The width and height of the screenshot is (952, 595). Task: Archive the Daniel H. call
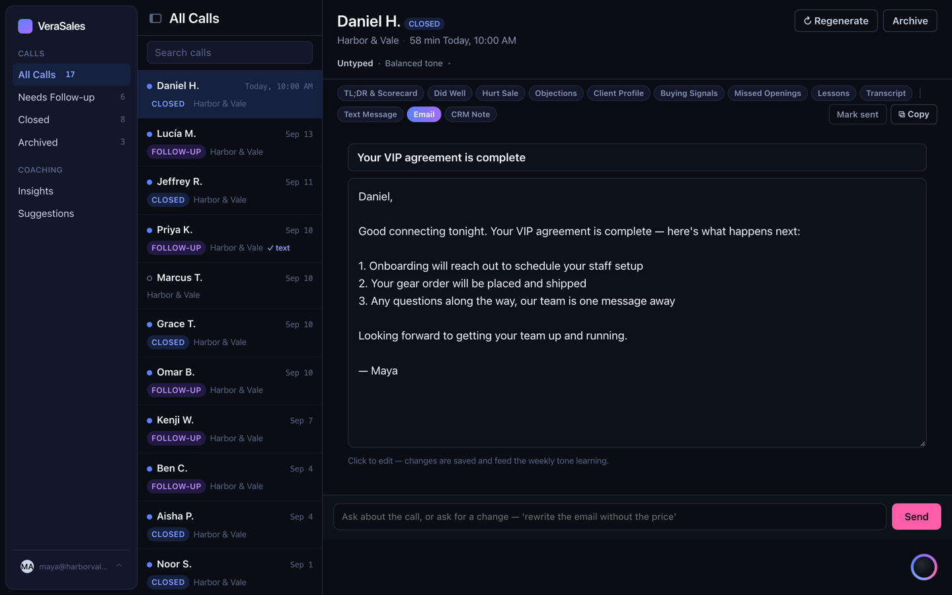tap(910, 20)
